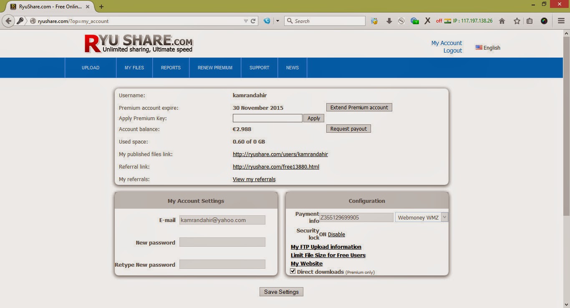Go to MY FILES in navigation bar

click(134, 68)
